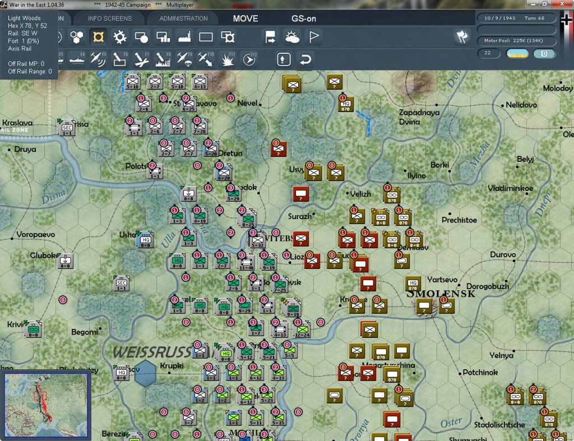This screenshot has width=574, height=441.
Task: Select the F5 plane with radar waves
Action: point(98,59)
